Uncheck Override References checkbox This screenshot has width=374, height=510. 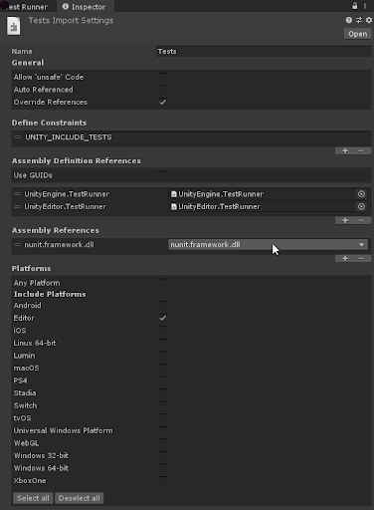(163, 102)
